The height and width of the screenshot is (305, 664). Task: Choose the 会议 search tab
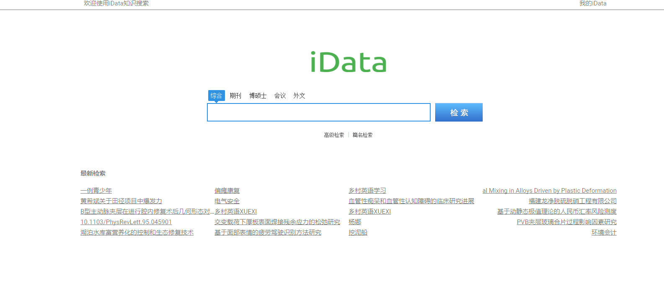[280, 96]
